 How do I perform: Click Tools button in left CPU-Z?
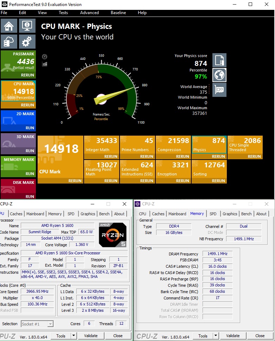coord(61,336)
